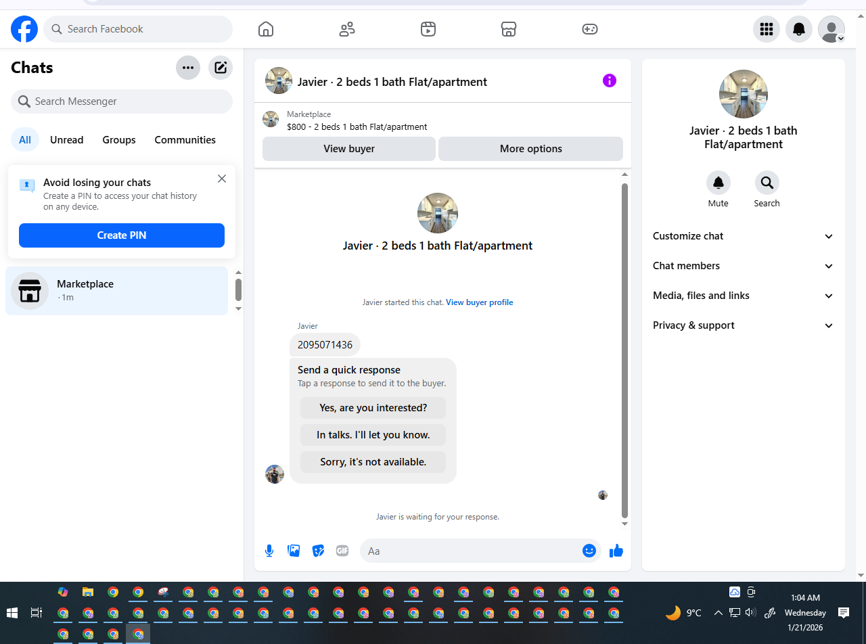Open the Windows notification center icon
This screenshot has width=866, height=644.
pyautogui.click(x=844, y=613)
